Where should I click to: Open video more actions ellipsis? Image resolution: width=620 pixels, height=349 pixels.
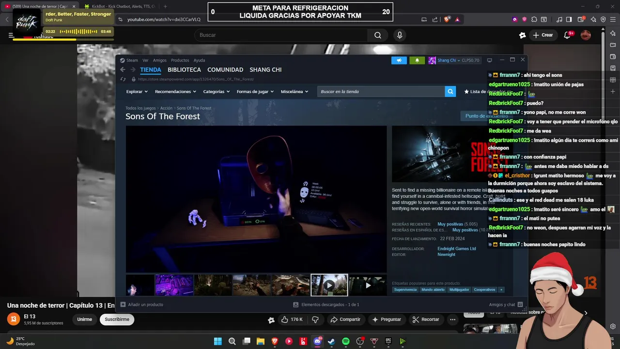point(452,319)
